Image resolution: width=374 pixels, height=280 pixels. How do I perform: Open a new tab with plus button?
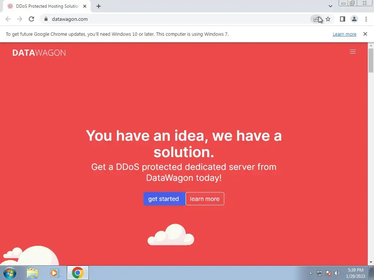(99, 6)
